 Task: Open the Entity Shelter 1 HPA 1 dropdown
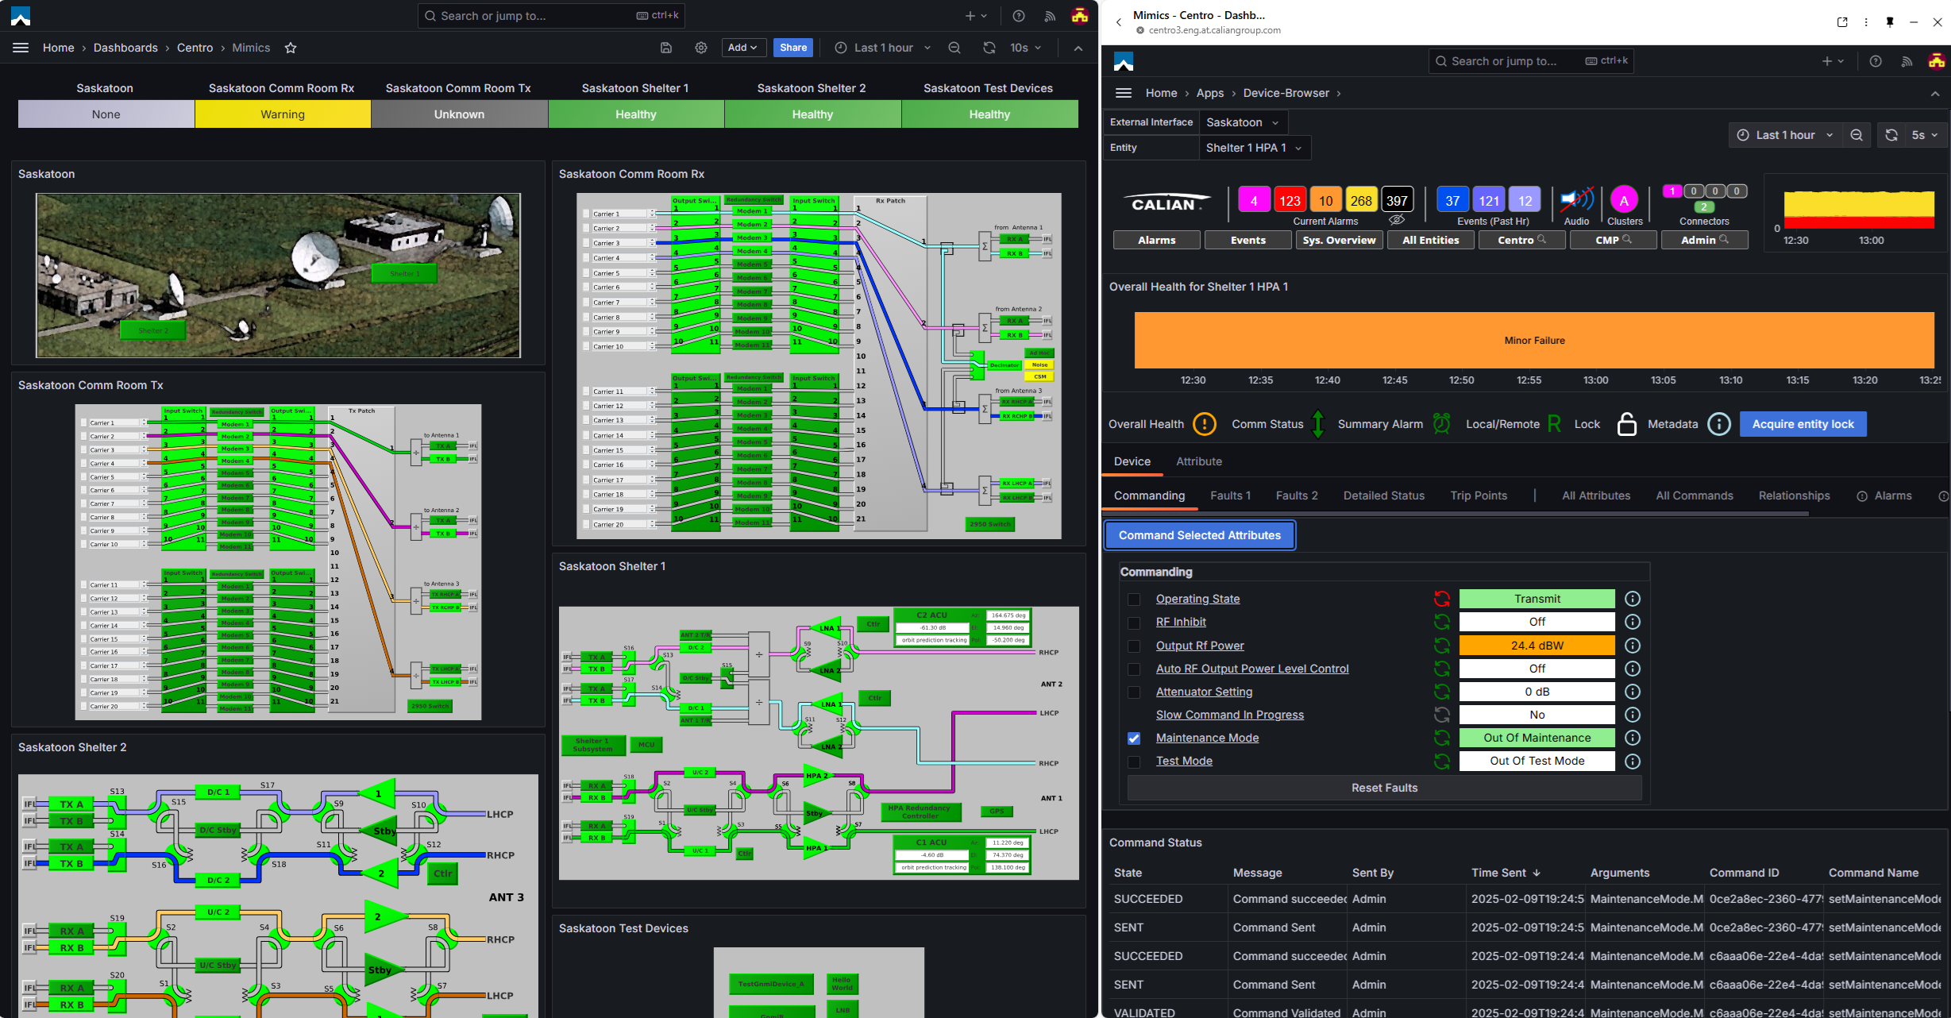tap(1254, 148)
